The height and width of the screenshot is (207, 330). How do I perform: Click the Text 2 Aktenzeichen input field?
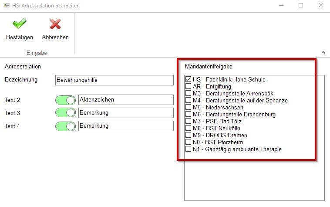point(126,100)
